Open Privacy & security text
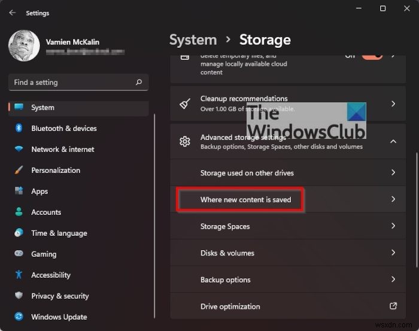 tap(60, 296)
